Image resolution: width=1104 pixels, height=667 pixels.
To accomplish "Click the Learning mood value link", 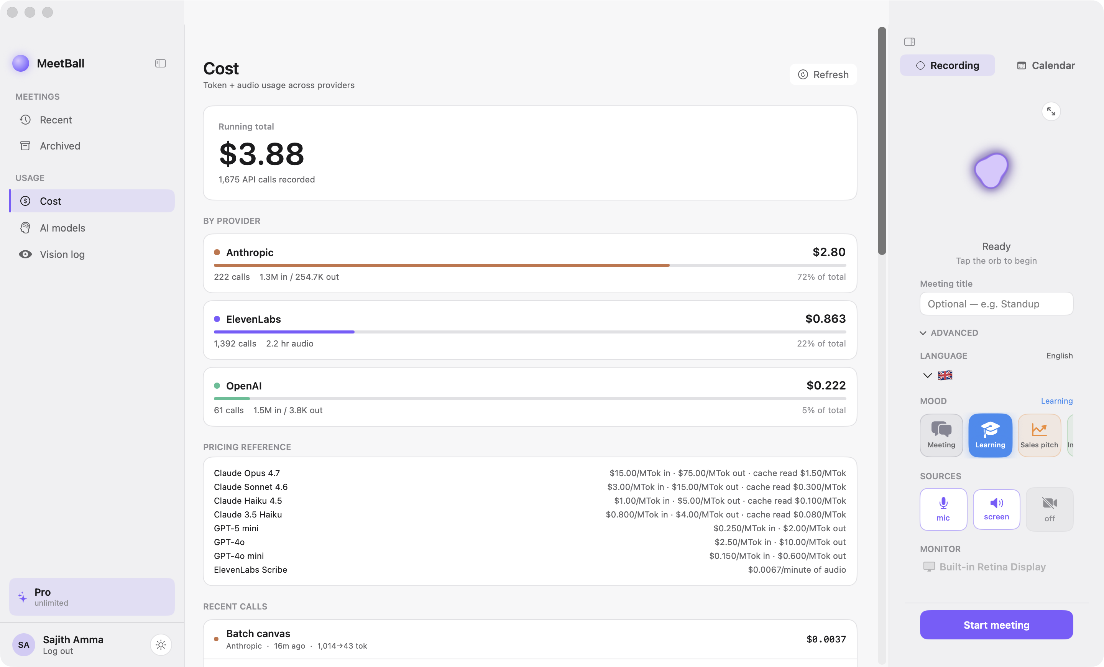I will pyautogui.click(x=1056, y=401).
